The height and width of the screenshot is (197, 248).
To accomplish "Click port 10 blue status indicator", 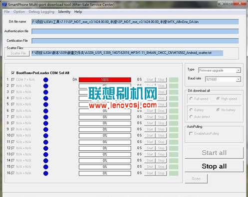I will pos(46,136).
